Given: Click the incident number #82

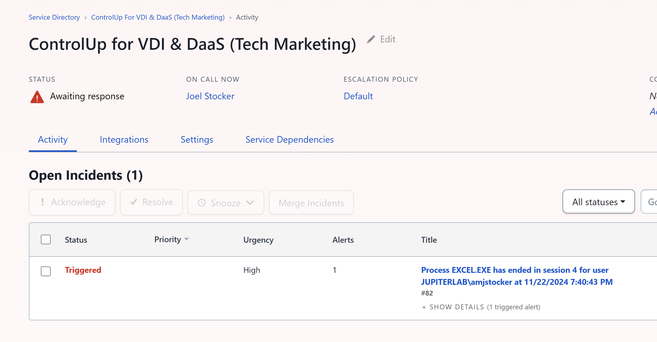Looking at the screenshot, I should click(x=427, y=293).
